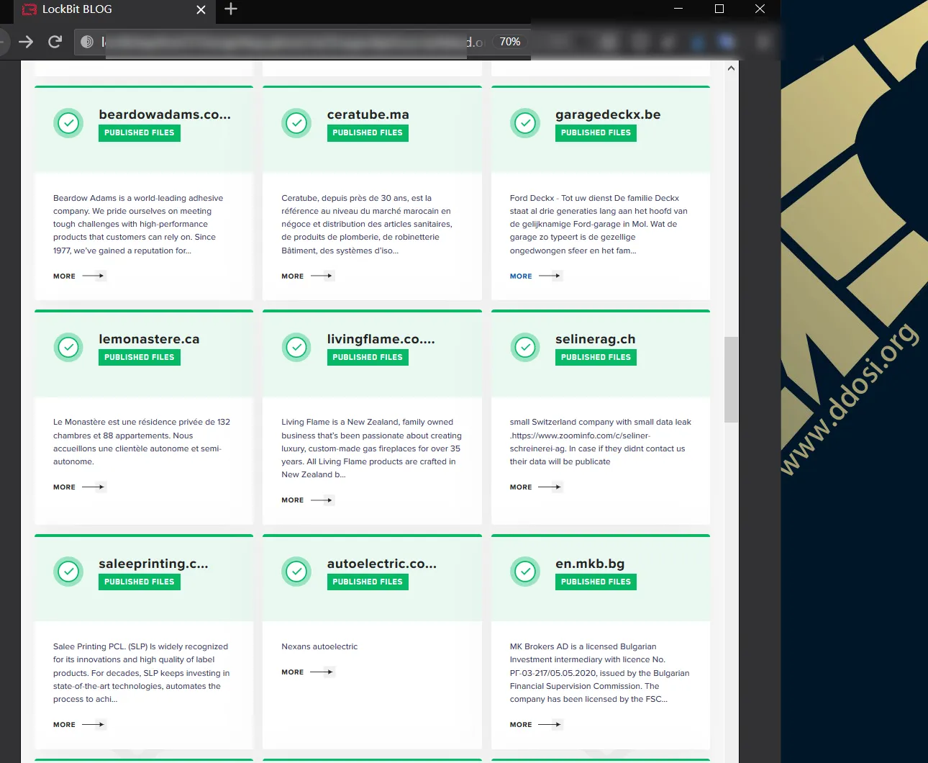Viewport: 928px width, 763px height.
Task: Go forward with the browser arrow icon
Action: click(26, 42)
